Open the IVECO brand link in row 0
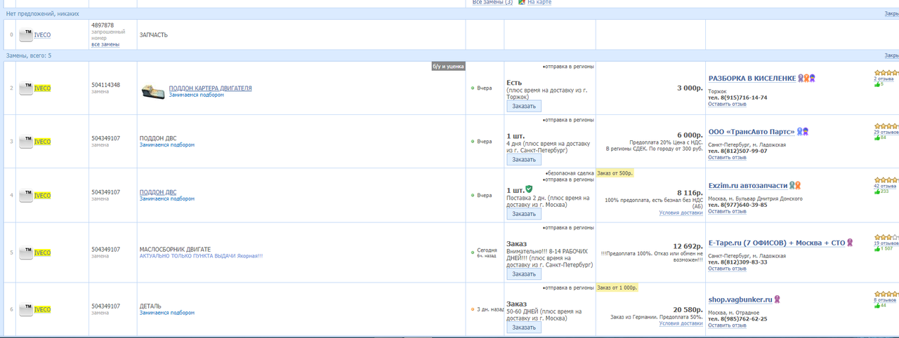The image size is (899, 338). click(x=42, y=35)
